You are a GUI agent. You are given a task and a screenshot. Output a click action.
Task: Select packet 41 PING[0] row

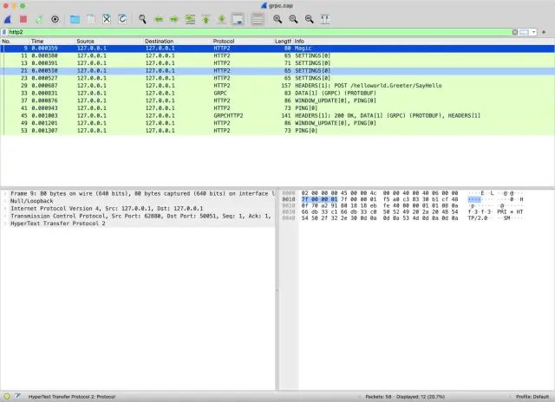pyautogui.click(x=277, y=107)
